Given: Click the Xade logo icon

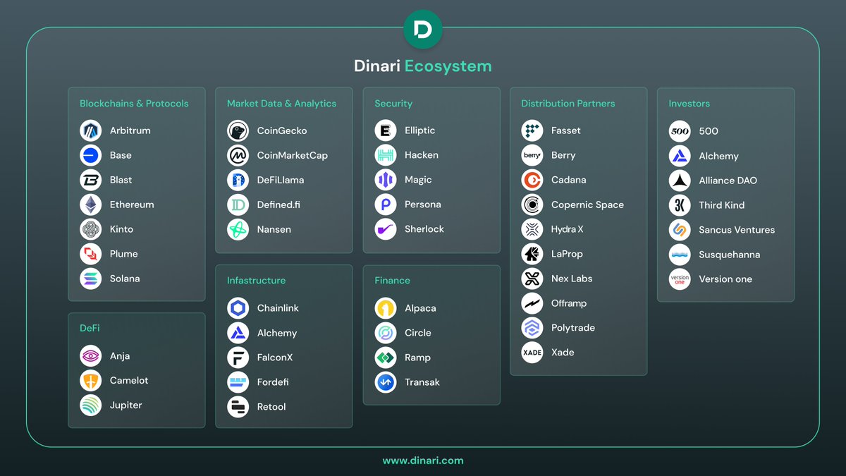Looking at the screenshot, I should click(x=532, y=353).
